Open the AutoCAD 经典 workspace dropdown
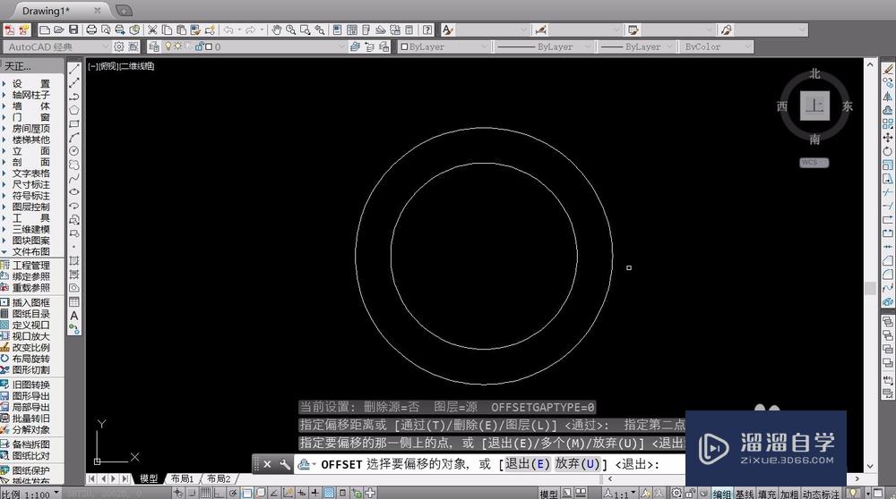 point(56,47)
